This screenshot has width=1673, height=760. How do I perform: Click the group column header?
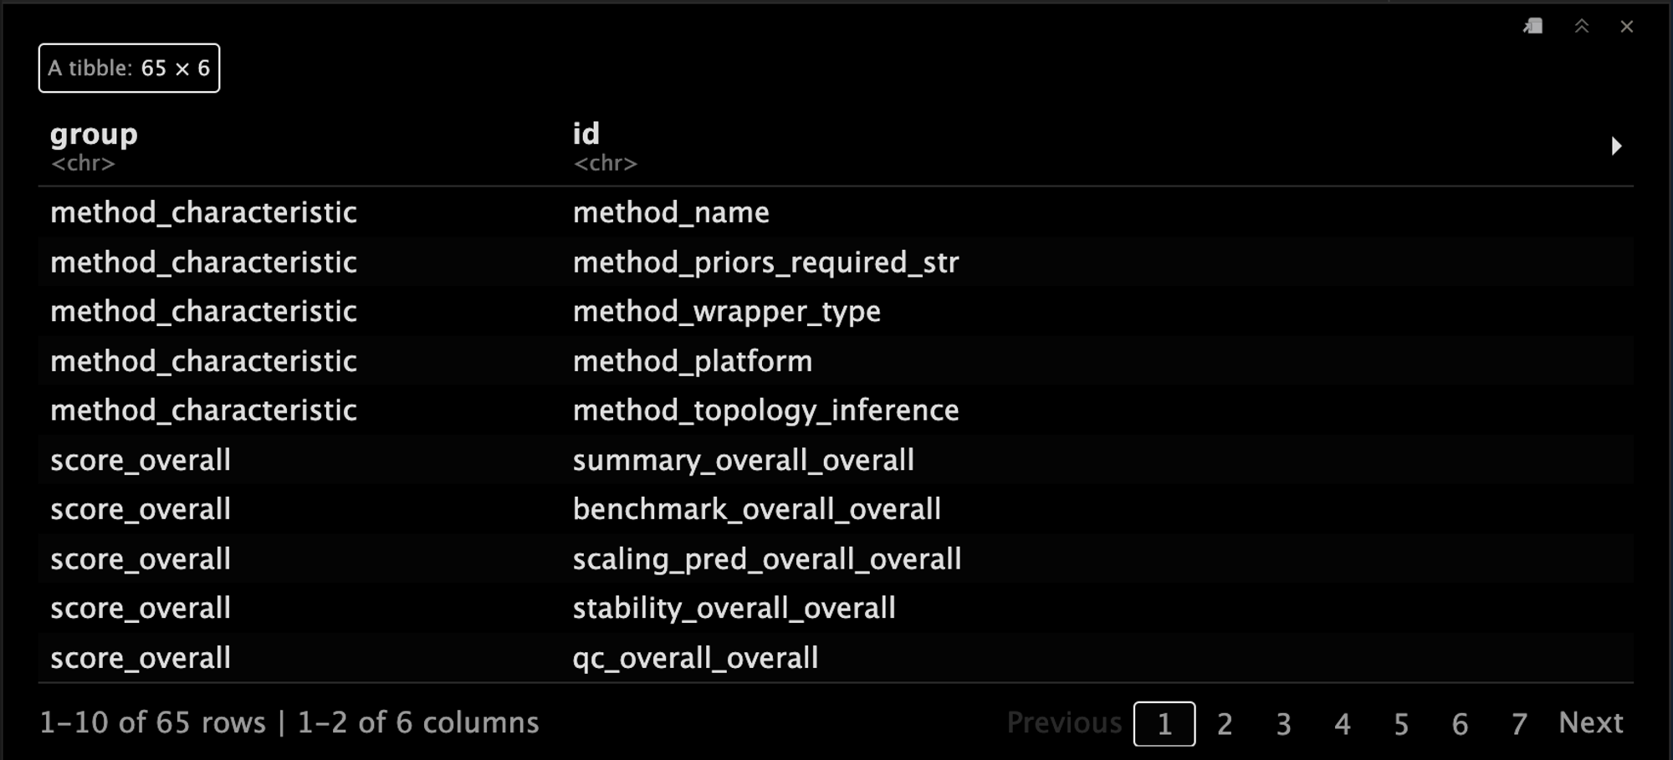94,134
